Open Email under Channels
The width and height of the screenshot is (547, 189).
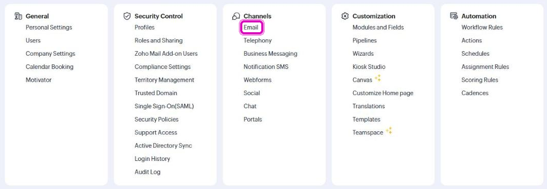tap(251, 27)
